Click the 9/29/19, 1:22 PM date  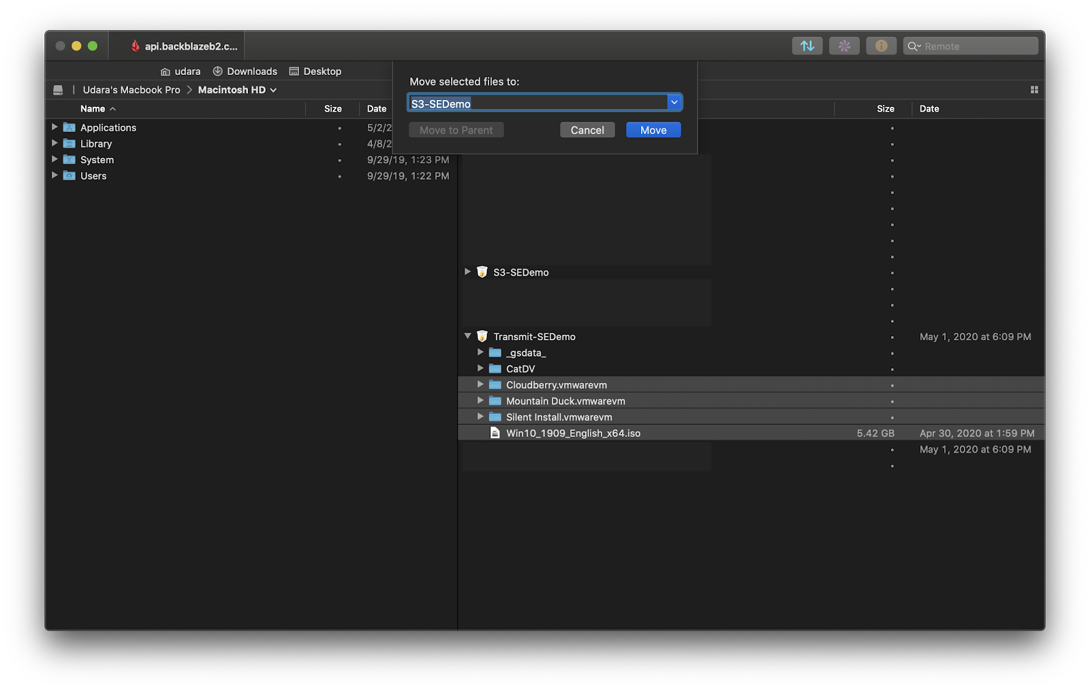coord(408,176)
